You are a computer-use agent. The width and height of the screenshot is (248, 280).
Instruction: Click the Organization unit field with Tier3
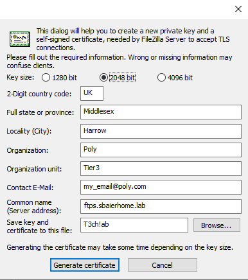tap(161, 169)
